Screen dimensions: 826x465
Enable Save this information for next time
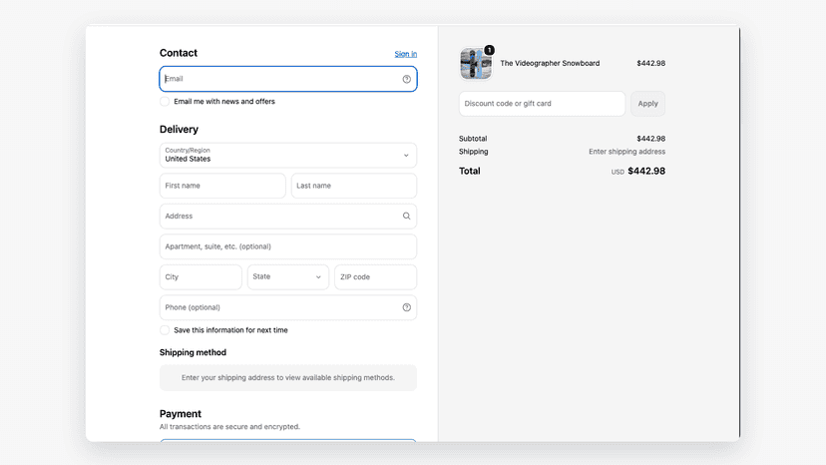(x=165, y=330)
